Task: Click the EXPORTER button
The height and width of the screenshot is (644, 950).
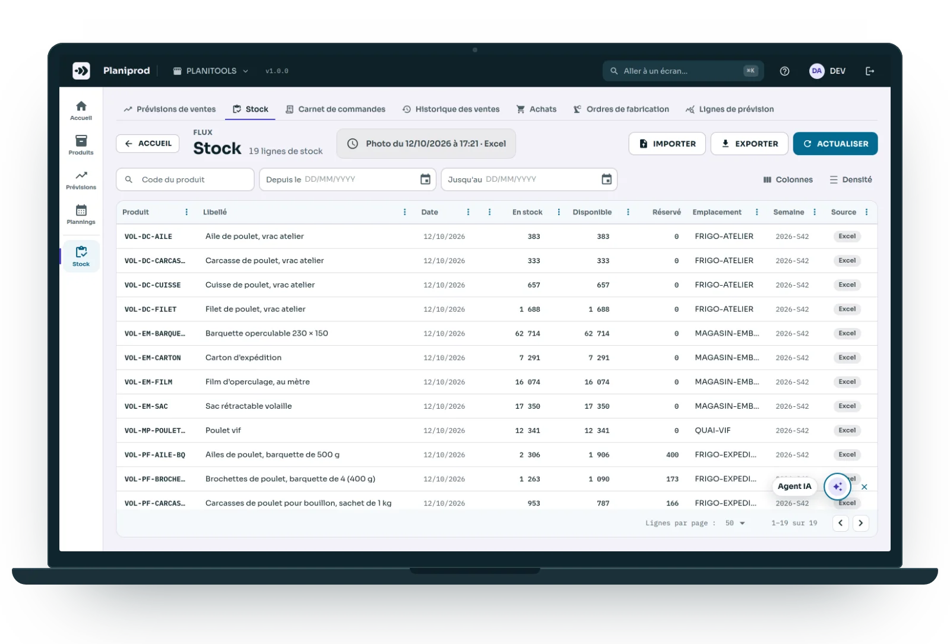Action: 749,144
